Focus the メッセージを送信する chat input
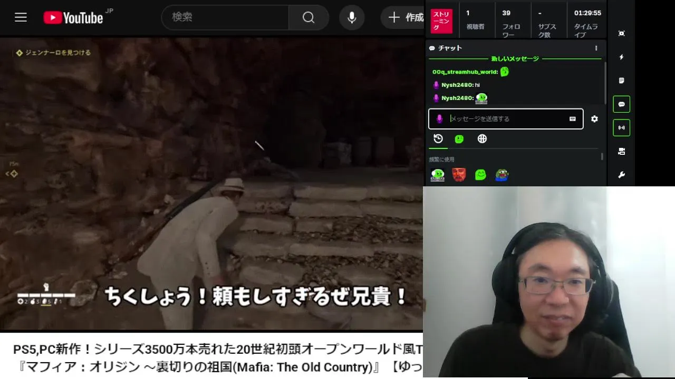Viewport: 675px width, 379px height. pyautogui.click(x=506, y=119)
